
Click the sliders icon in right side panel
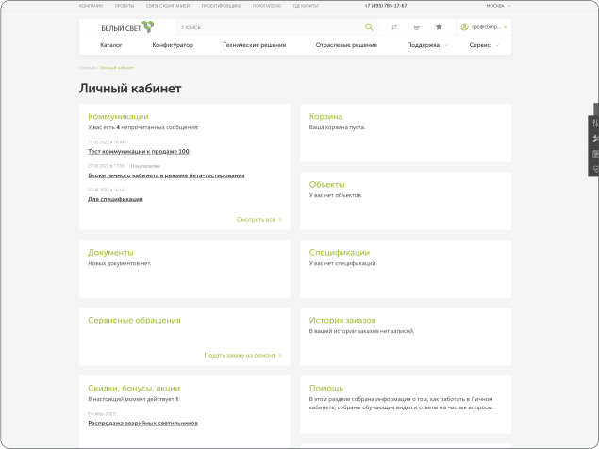click(x=594, y=124)
